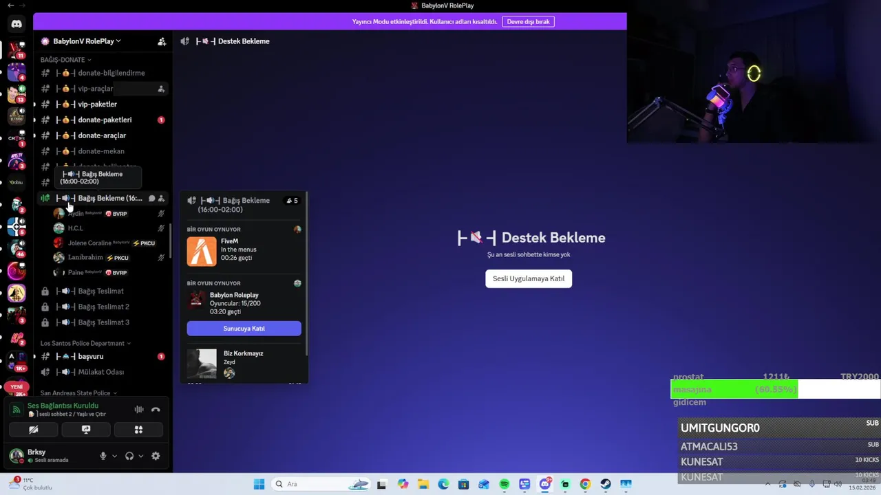Open the başvuru channel
881x495 pixels.
click(x=102, y=356)
